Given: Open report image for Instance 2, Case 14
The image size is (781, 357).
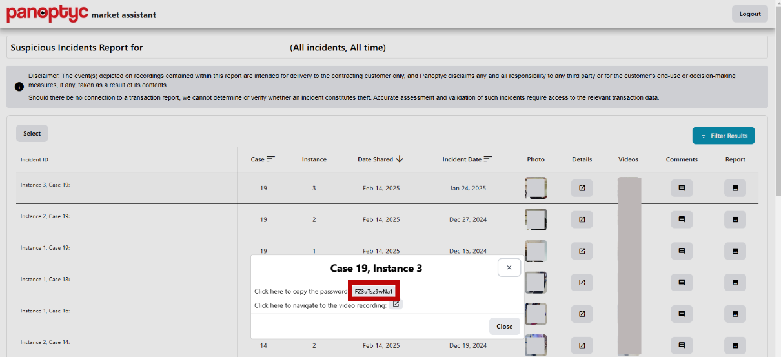Looking at the screenshot, I should [735, 345].
